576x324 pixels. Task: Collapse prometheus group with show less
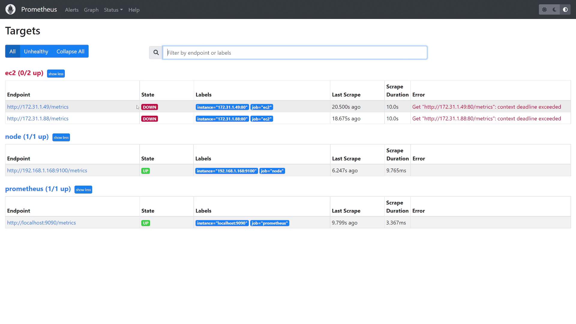pos(83,190)
